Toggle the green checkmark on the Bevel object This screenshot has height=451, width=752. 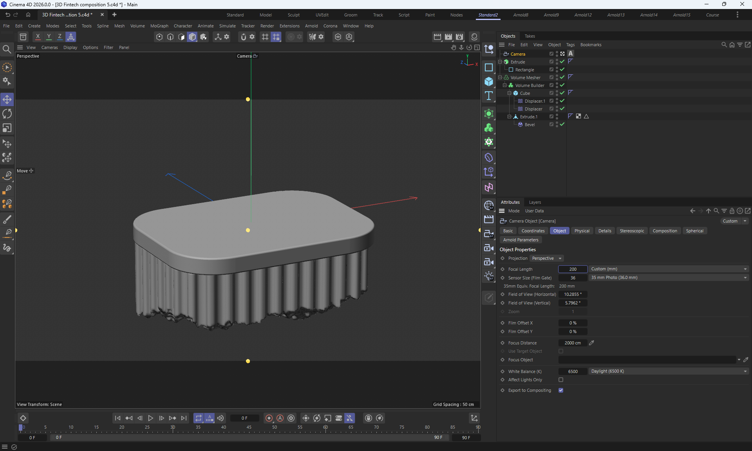pyautogui.click(x=562, y=124)
